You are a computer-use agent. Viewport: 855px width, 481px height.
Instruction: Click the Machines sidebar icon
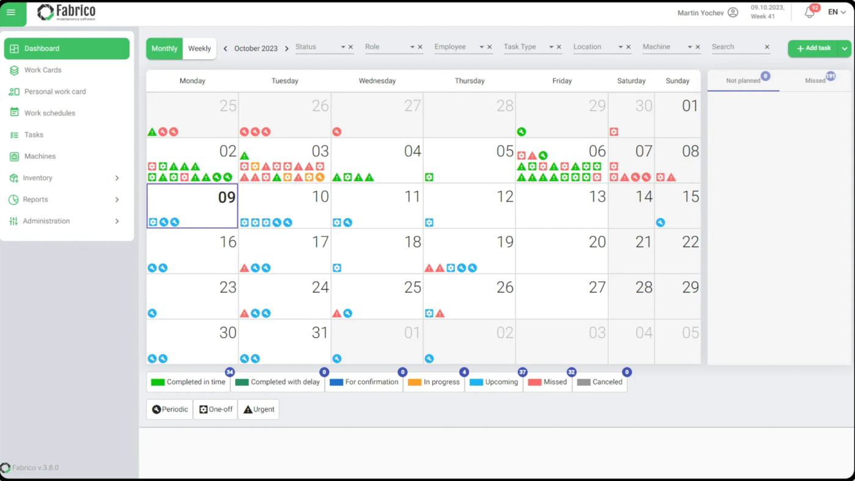14,156
